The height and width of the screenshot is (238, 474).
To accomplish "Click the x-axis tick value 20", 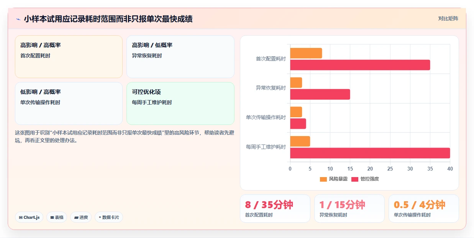I will coord(370,169).
